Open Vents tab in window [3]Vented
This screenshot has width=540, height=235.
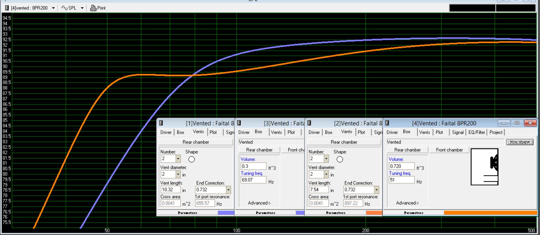276,132
